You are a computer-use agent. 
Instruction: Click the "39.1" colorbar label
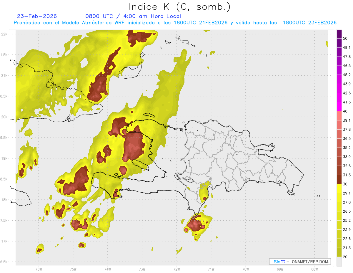[x=347, y=120]
